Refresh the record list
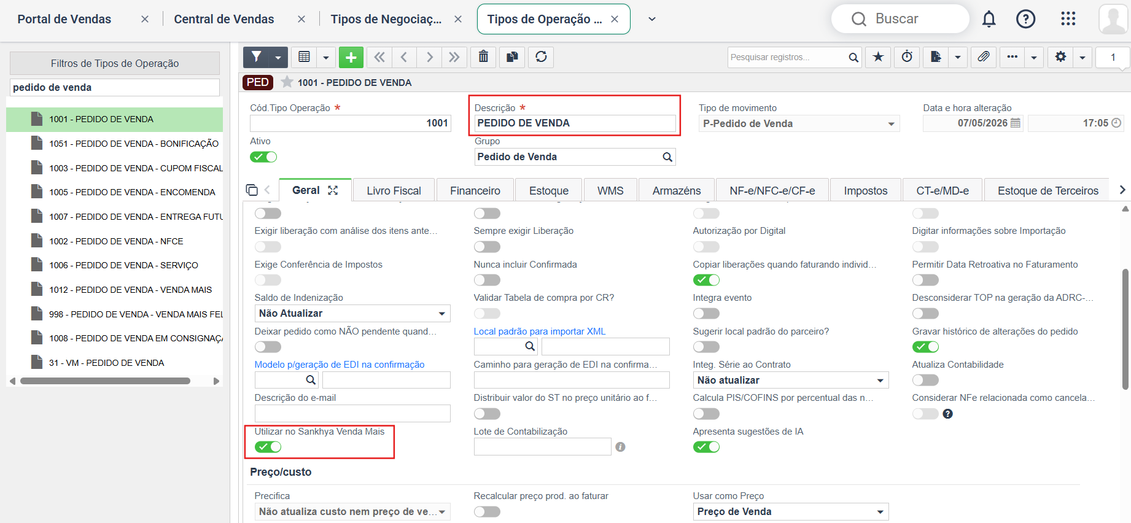 pyautogui.click(x=541, y=57)
